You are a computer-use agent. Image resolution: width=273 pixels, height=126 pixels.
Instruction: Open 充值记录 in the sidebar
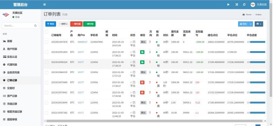(12, 104)
